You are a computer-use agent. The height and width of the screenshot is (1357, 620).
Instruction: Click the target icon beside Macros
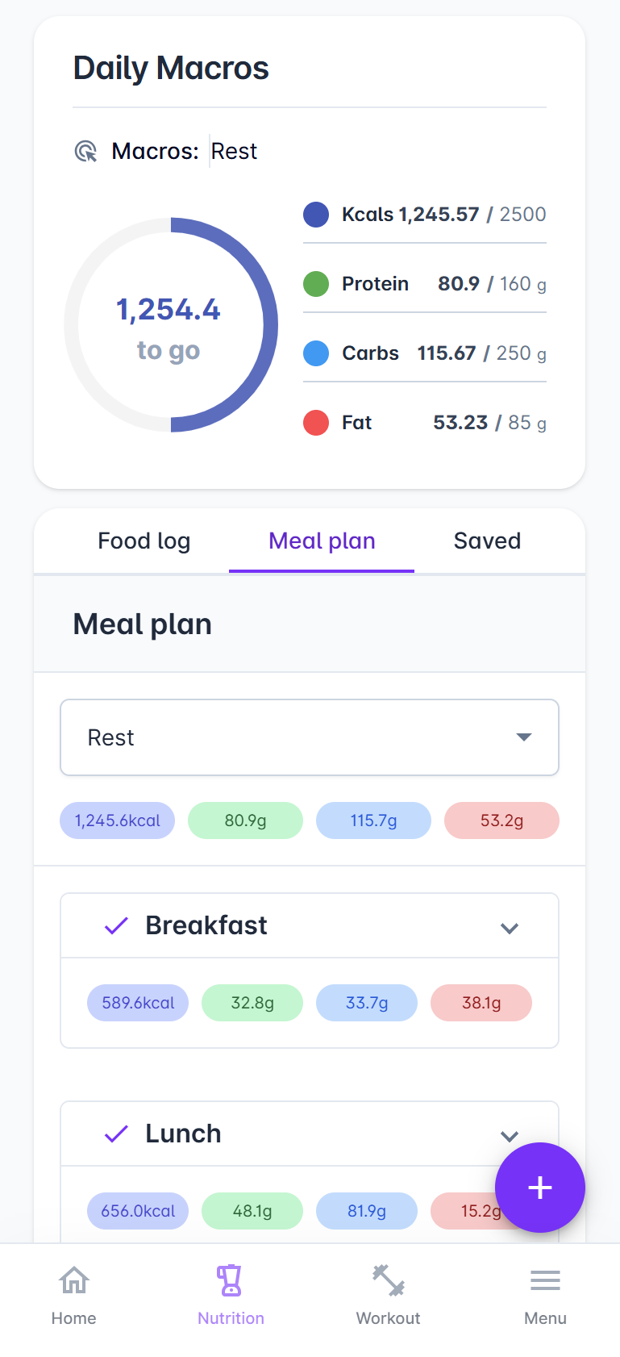85,151
